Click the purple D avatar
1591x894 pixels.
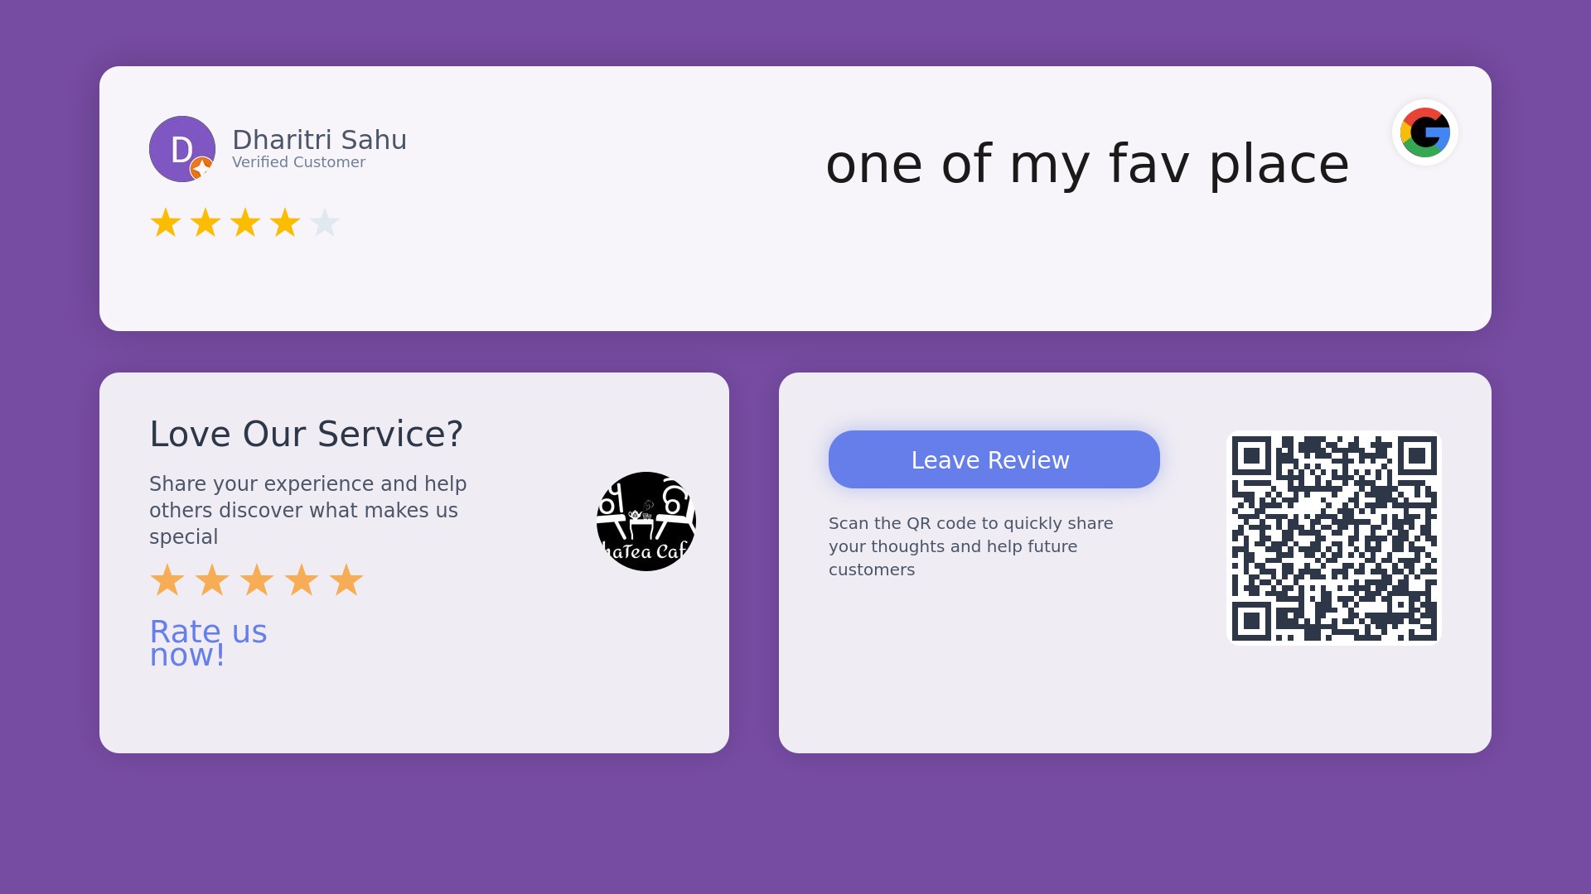(x=182, y=149)
